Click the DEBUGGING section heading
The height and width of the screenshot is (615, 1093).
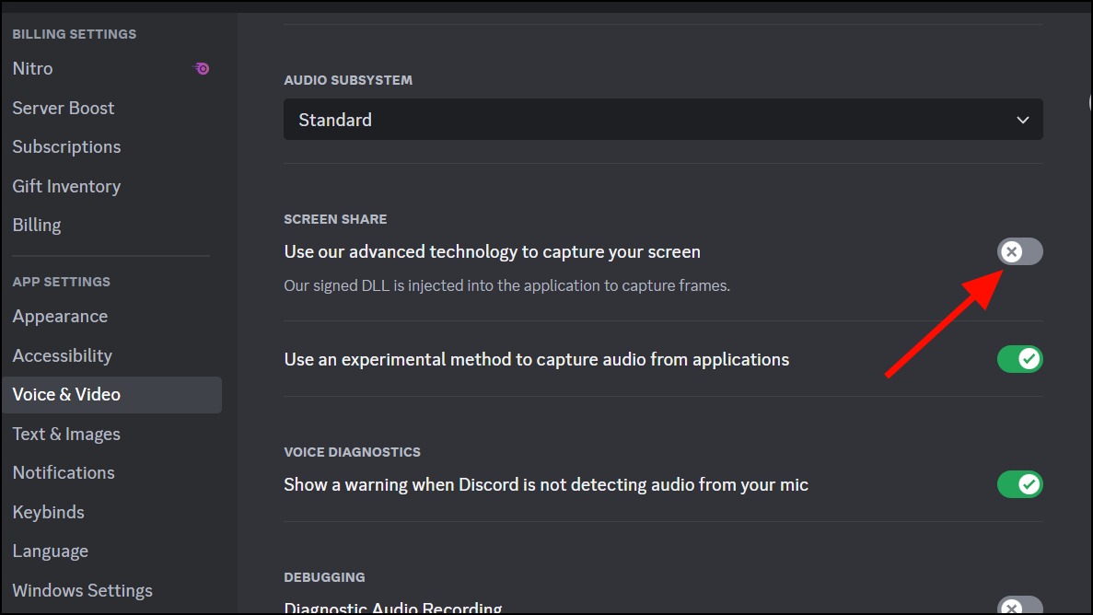pos(324,577)
